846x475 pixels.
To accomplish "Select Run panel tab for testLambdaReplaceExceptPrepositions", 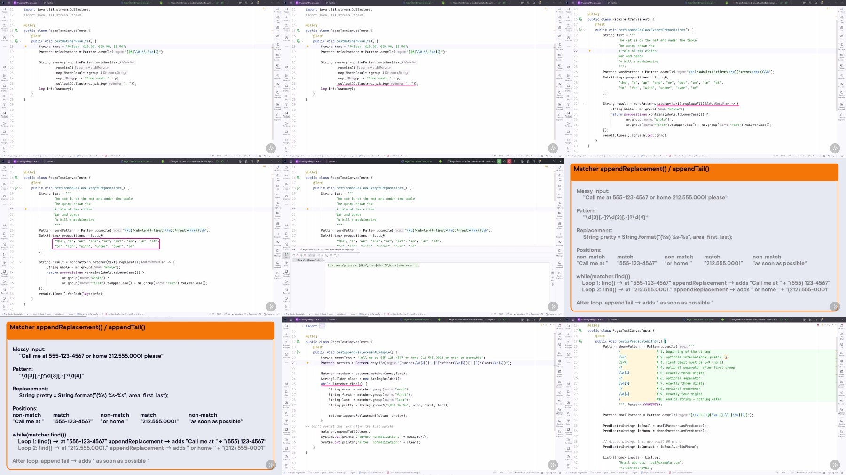I will pyautogui.click(x=329, y=249).
